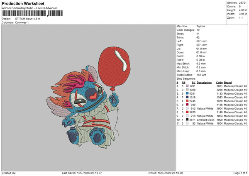249x176 pixels.
Task: Select the white swatch beside 913 stitches
Action: click(188, 108)
